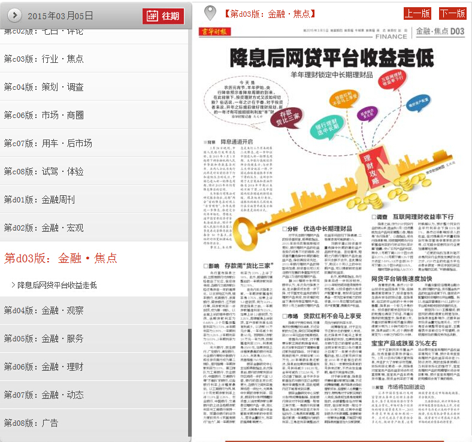Click the maroon 存款货比三家 speech bubble
Image resolution: width=472 pixels, height=442 pixels.
click(288, 119)
